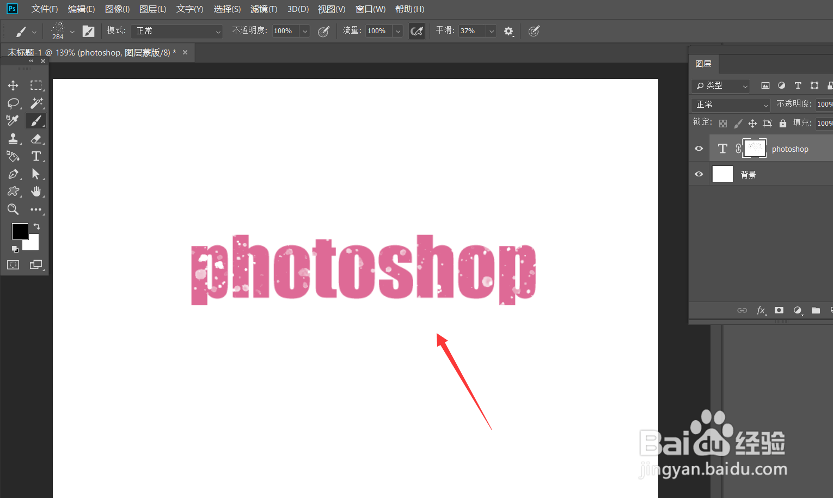Viewport: 833px width, 498px height.
Task: Open the 文件 menu
Action: pos(45,9)
